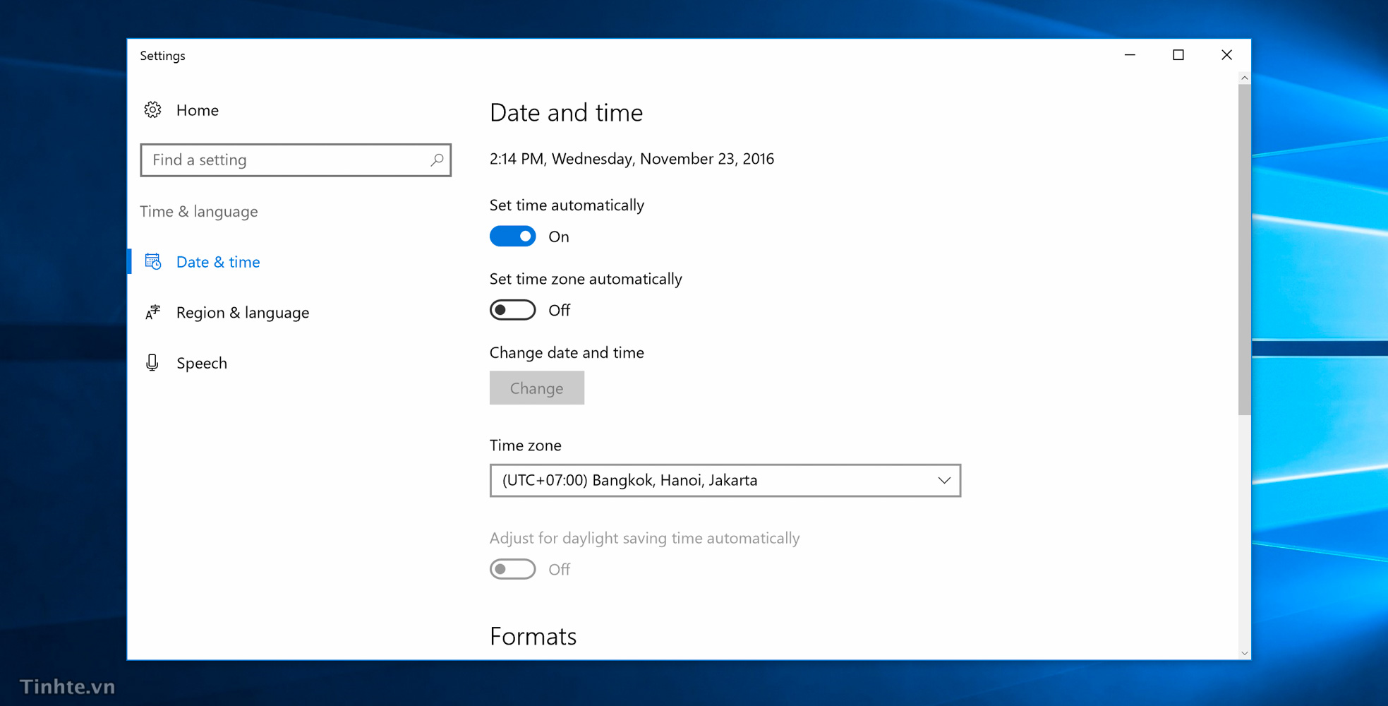Click the Speech microphone icon
Viewport: 1388px width, 706px height.
tap(152, 363)
